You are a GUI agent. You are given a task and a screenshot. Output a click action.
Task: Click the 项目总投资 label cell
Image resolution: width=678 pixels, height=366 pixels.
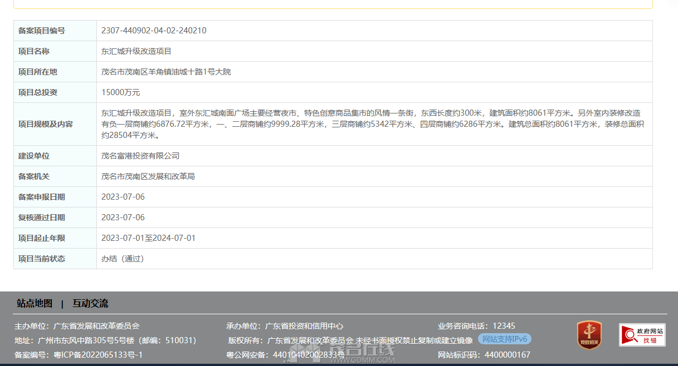coord(55,92)
